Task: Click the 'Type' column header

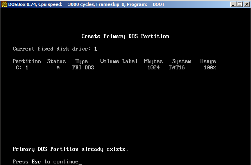Action: click(x=81, y=62)
